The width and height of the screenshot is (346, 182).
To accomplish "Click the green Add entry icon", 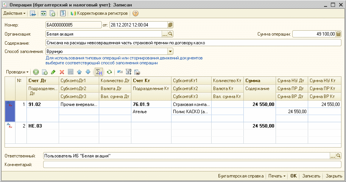I will tap(36, 72).
